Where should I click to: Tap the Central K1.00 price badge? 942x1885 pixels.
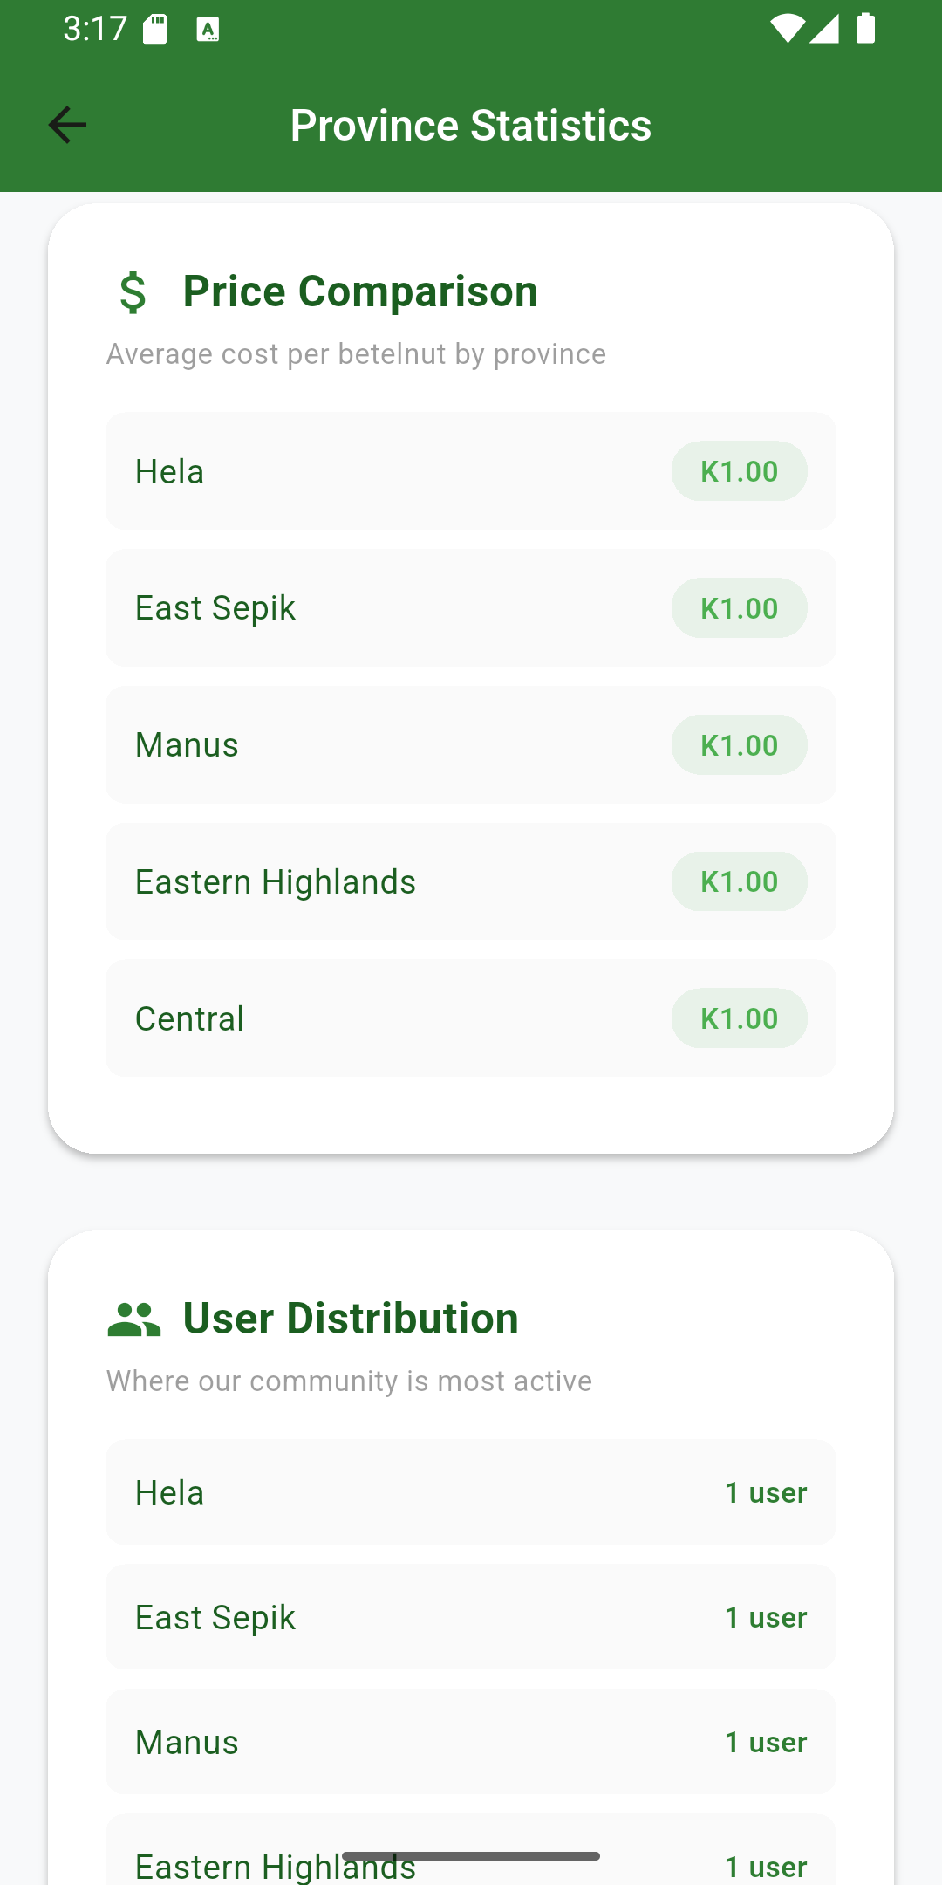pyautogui.click(x=739, y=1018)
